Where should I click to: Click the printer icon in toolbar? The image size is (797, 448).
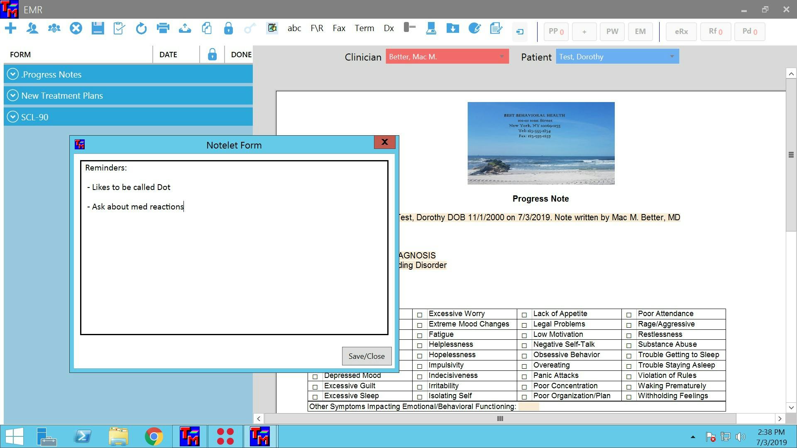point(163,29)
